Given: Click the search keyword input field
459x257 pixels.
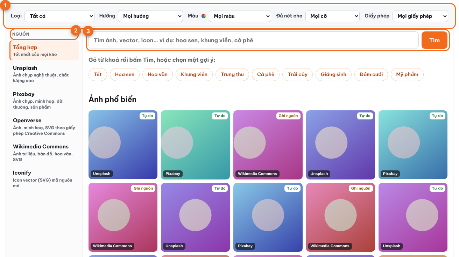Looking at the screenshot, I should pyautogui.click(x=254, y=40).
